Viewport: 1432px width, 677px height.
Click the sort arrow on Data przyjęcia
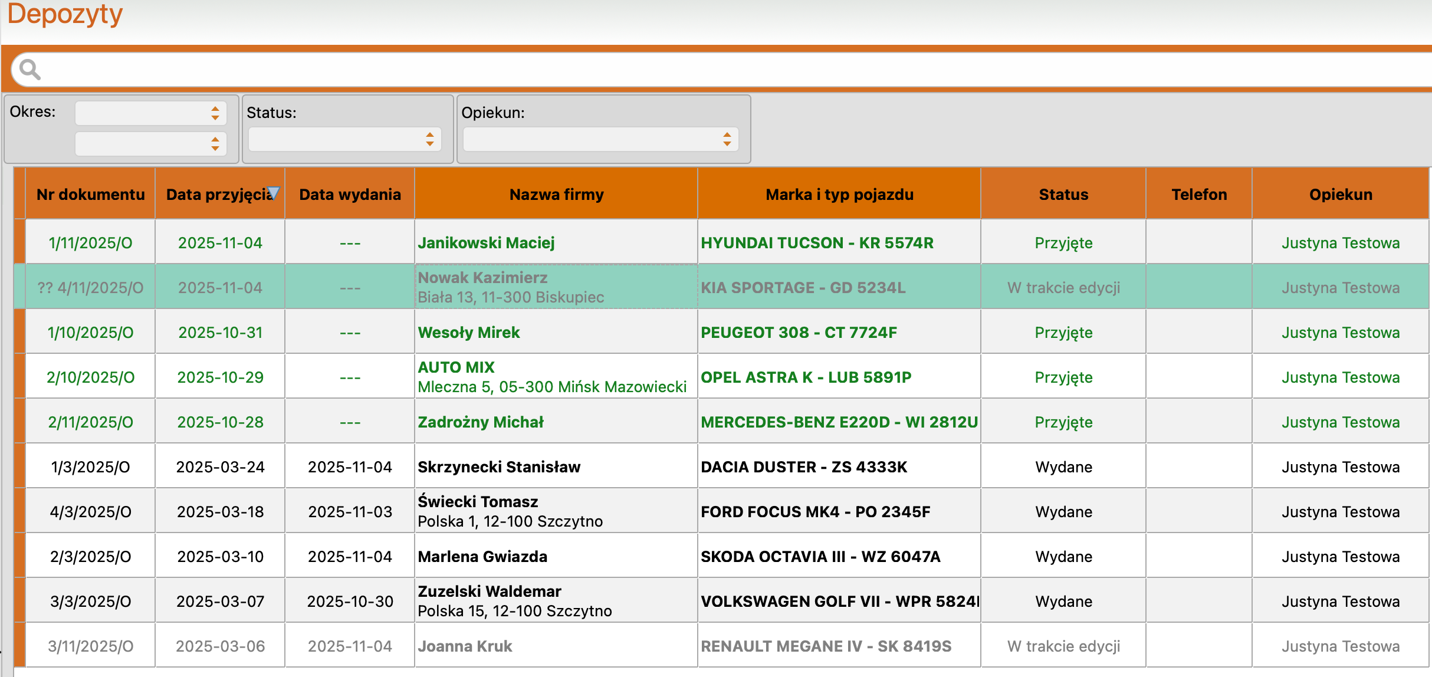click(274, 193)
